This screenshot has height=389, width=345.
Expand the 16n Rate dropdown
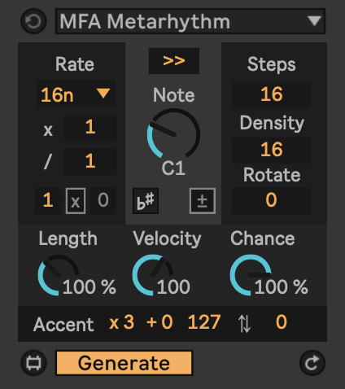[x=76, y=94]
